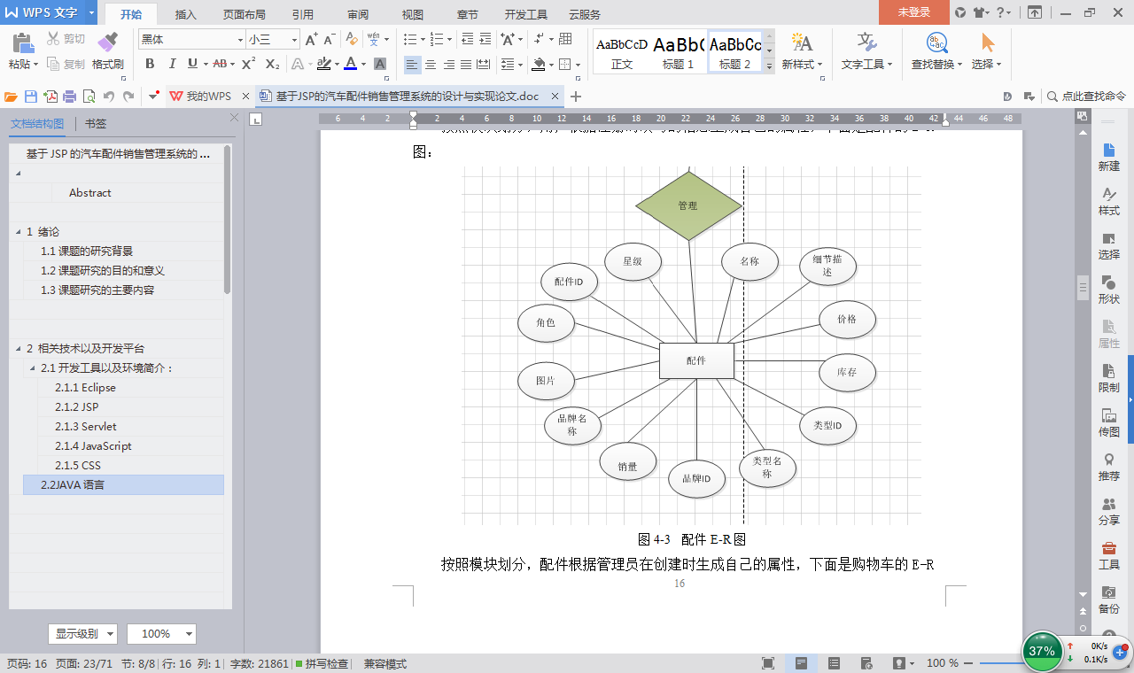Center align text
The image size is (1134, 673).
(431, 64)
